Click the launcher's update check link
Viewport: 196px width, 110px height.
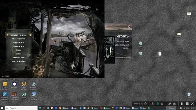click(x=123, y=57)
